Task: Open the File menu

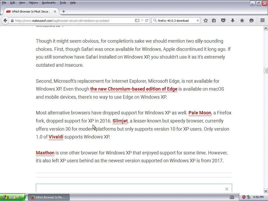Action: (x=4, y=3)
